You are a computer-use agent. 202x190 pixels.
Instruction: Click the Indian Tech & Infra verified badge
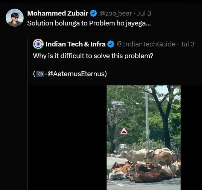coord(111,44)
